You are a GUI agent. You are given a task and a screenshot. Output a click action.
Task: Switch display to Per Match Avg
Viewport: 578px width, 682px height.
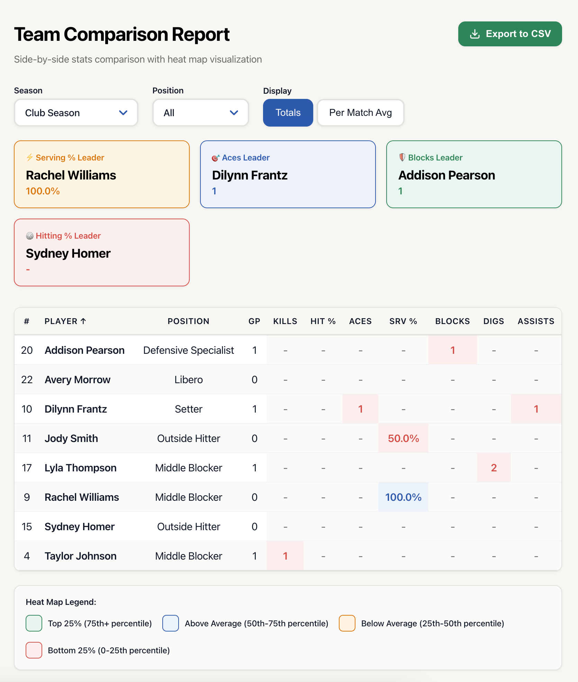(x=360, y=113)
